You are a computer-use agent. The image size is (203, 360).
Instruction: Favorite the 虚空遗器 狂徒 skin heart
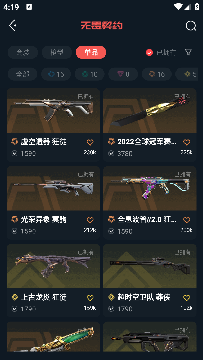pos(90,142)
